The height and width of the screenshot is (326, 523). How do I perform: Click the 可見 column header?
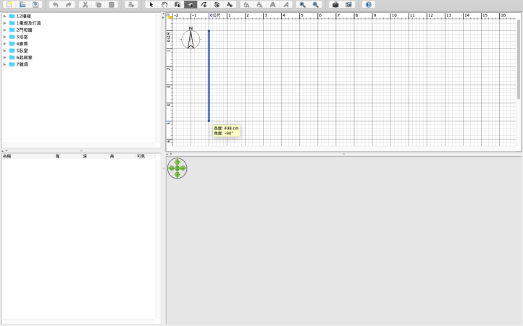pos(141,155)
